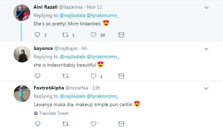The height and width of the screenshot is (130, 223).
Task: Open FoxtrotAlpha's profile name
Action: coord(49,88)
